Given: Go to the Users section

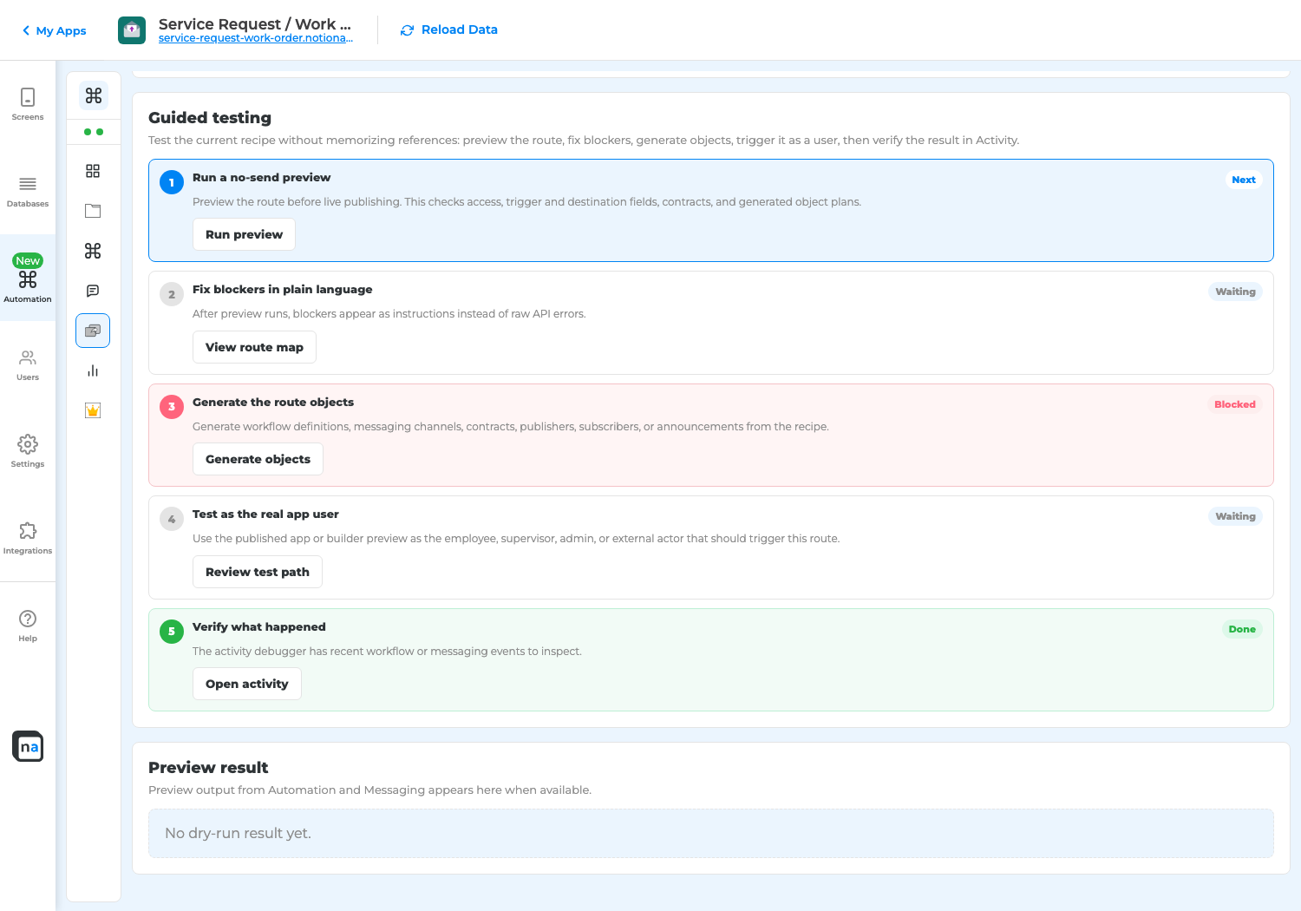Looking at the screenshot, I should 28,364.
